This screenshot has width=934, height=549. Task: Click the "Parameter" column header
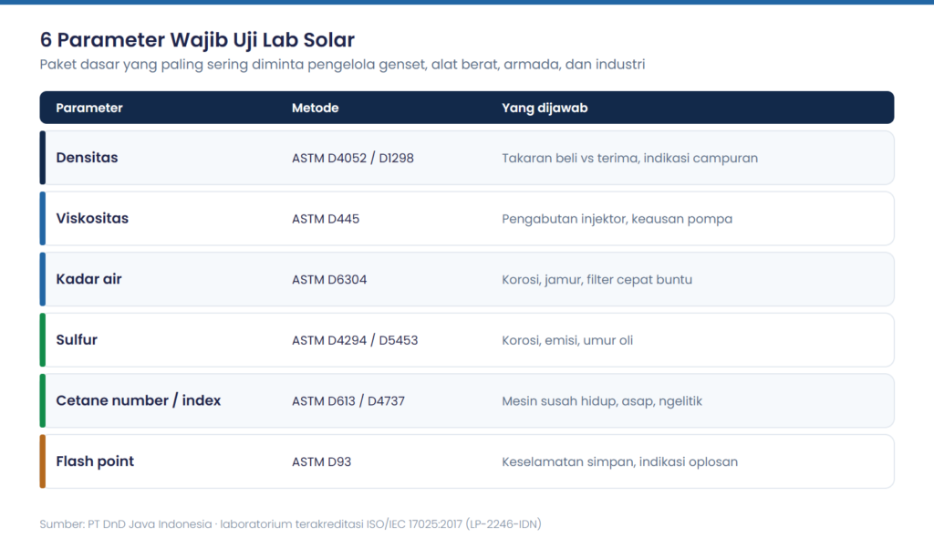(x=89, y=108)
